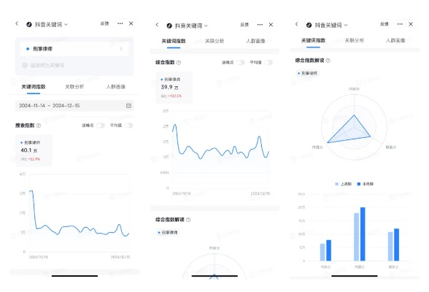The height and width of the screenshot is (292, 429).
Task: Open calendar icon in date range field
Action: pyautogui.click(x=128, y=106)
